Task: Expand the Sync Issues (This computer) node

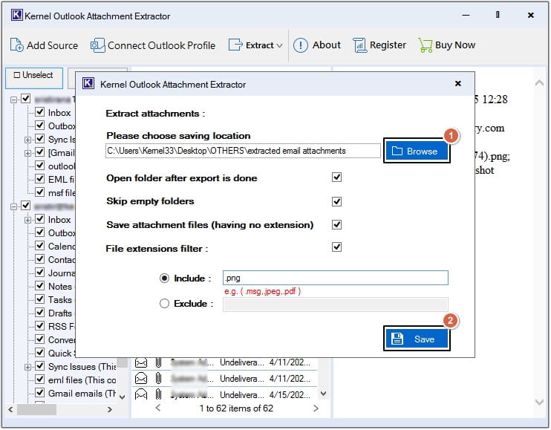Action: 27,367
